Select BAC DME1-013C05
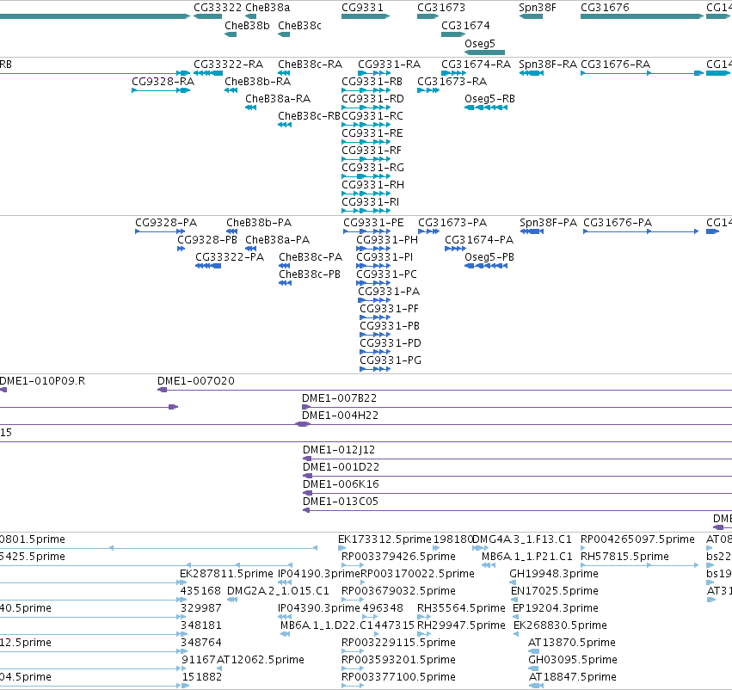732x690 pixels. click(x=341, y=502)
